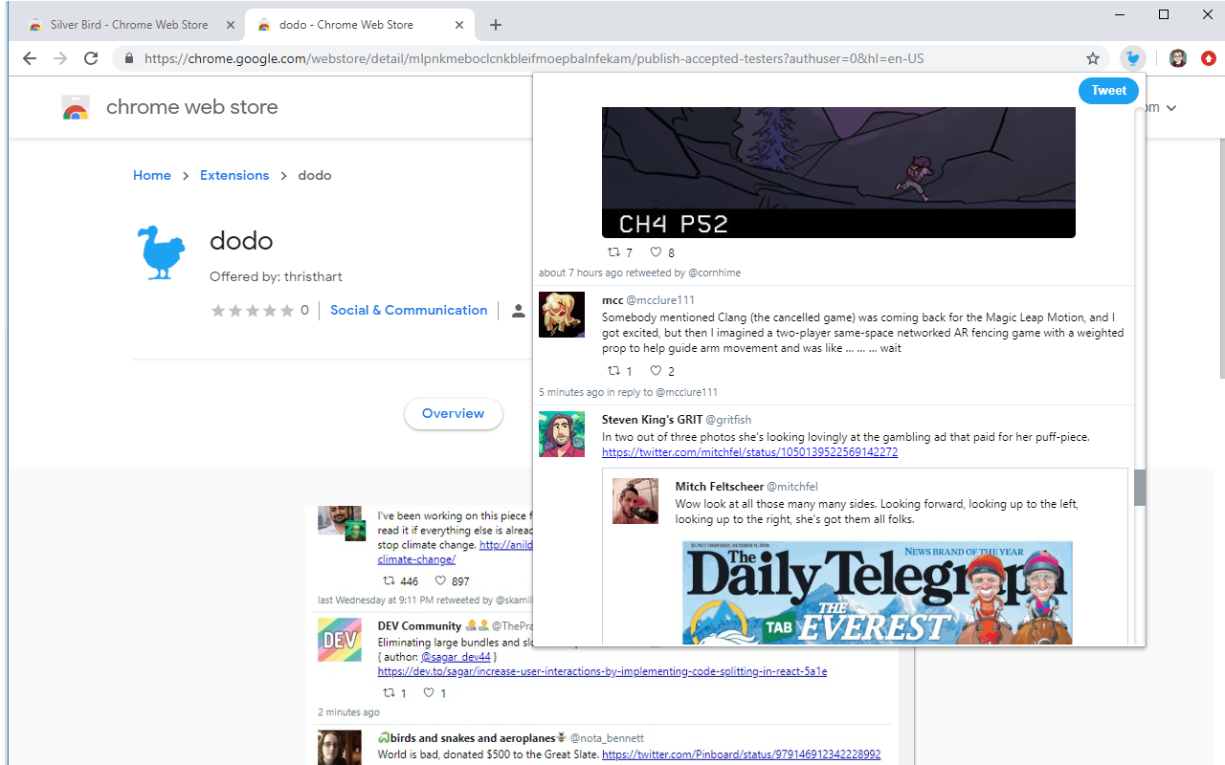Rate dodo by clicking the first rating star
This screenshot has width=1225, height=765.
click(x=219, y=310)
